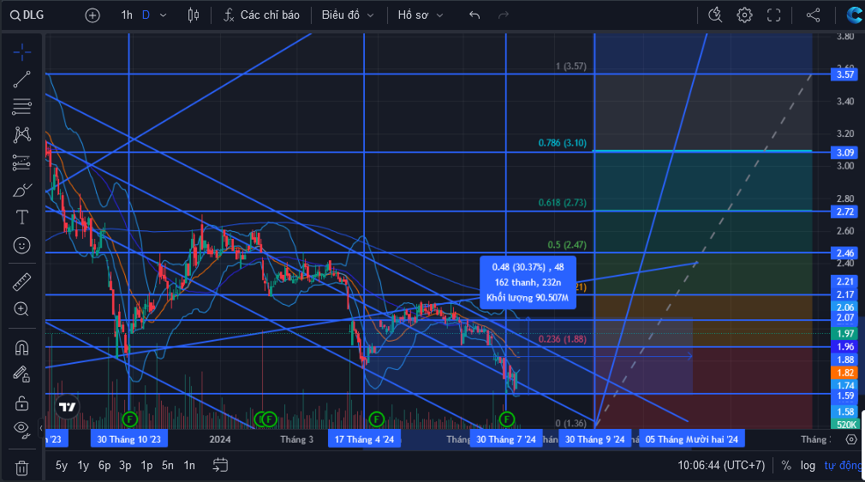The image size is (865, 482).
Task: Click the 3.09 price label
Action: 844,152
